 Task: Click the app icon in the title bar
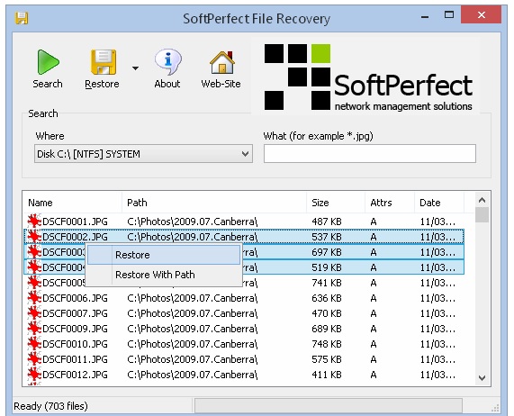coord(22,18)
